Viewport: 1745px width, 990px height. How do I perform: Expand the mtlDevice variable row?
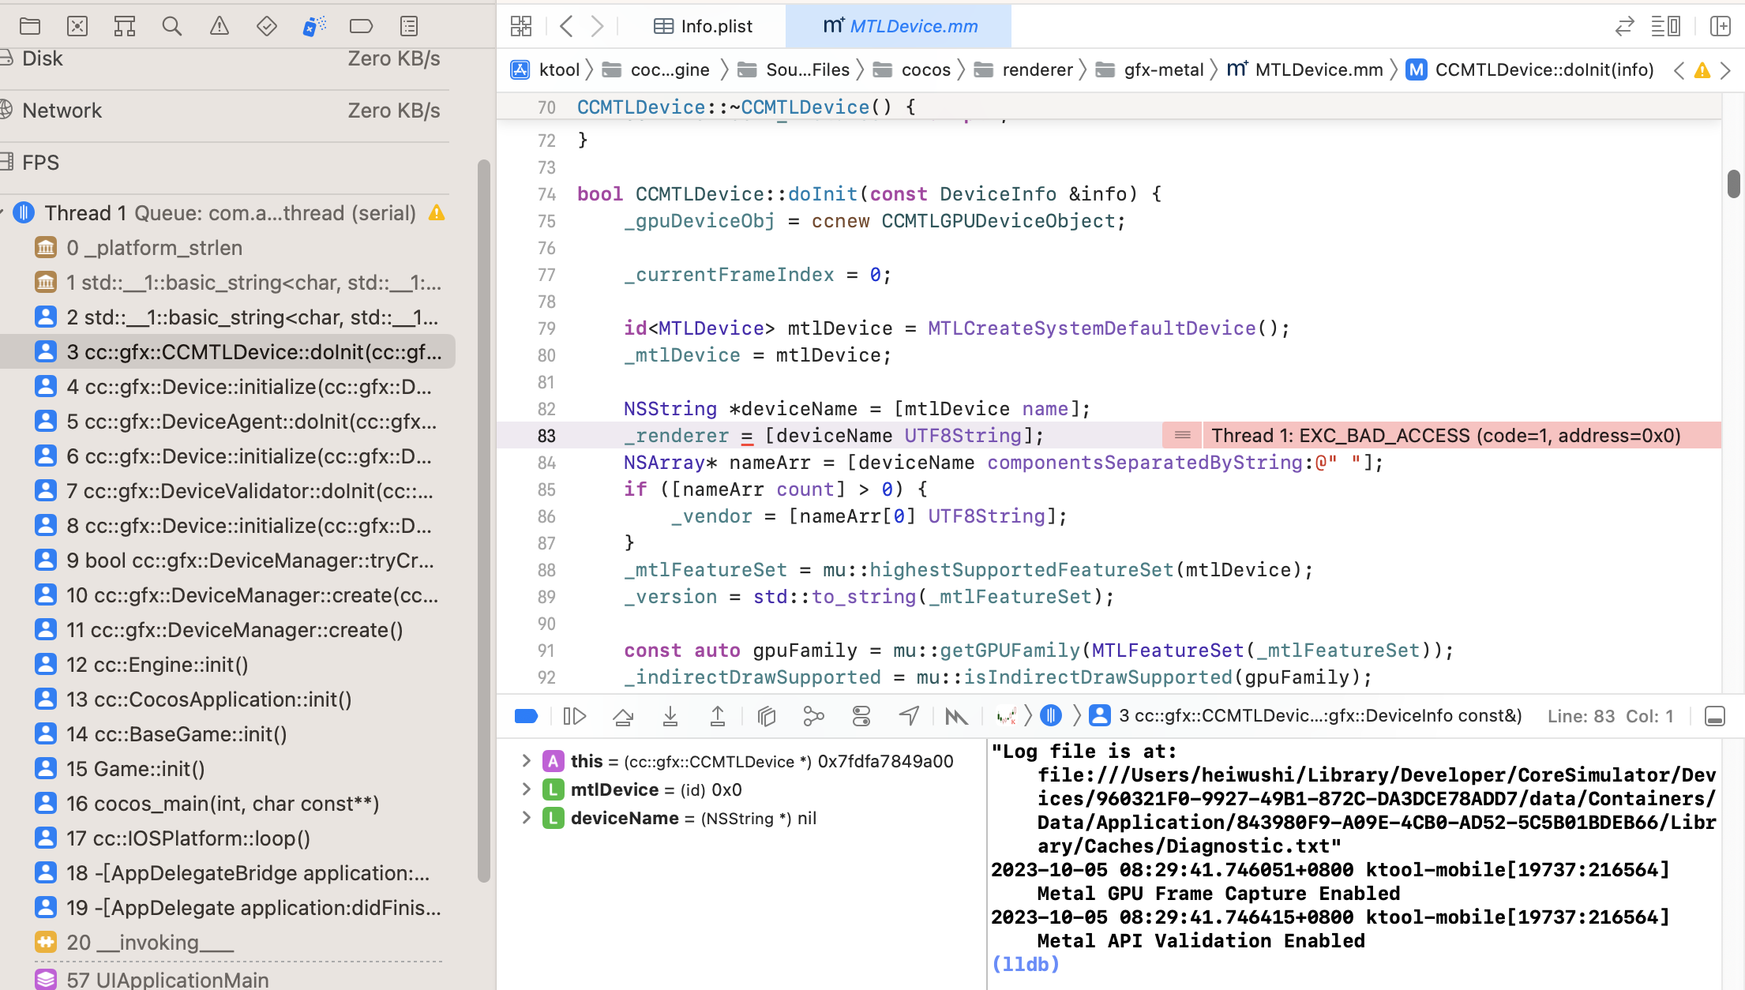[x=527, y=789]
